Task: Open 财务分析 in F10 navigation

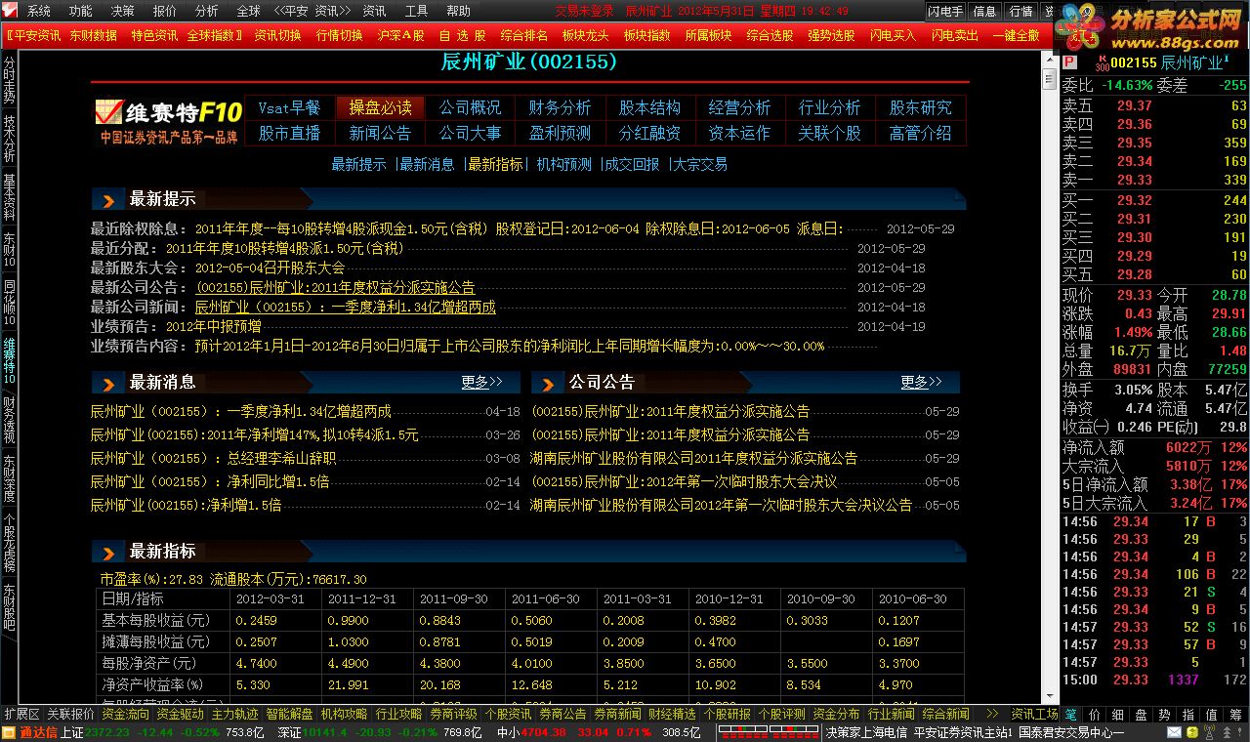Action: click(560, 107)
